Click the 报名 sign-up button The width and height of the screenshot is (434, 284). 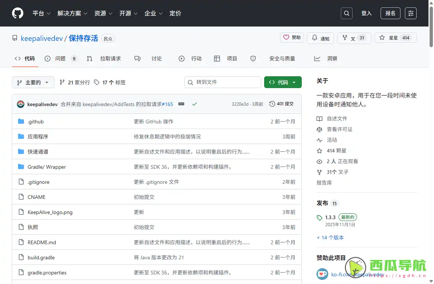point(390,13)
